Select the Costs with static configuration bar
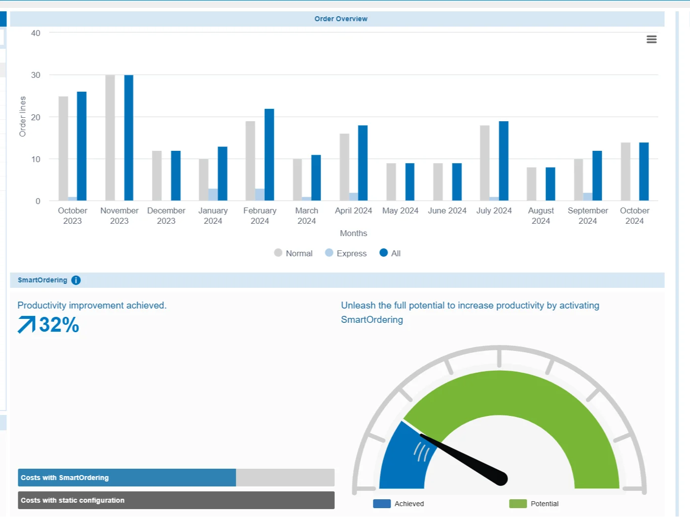690x517 pixels. click(176, 500)
